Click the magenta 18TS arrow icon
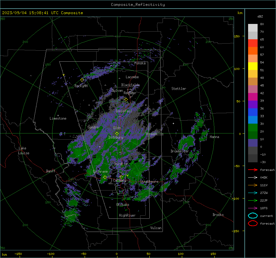 (x=253, y=208)
